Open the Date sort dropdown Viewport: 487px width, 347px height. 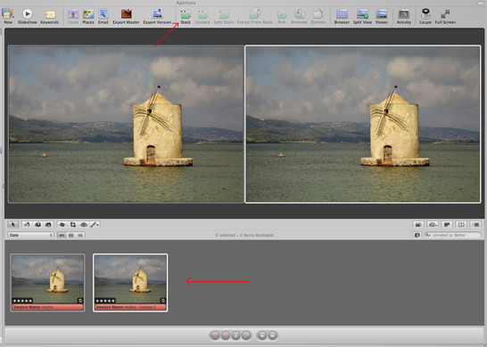tap(30, 235)
